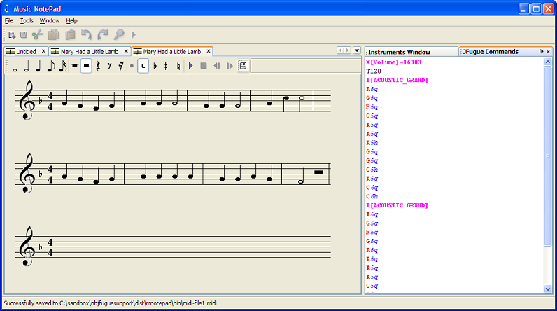This screenshot has width=557, height=311.
Task: Stop playback with square stop button
Action: [204, 66]
